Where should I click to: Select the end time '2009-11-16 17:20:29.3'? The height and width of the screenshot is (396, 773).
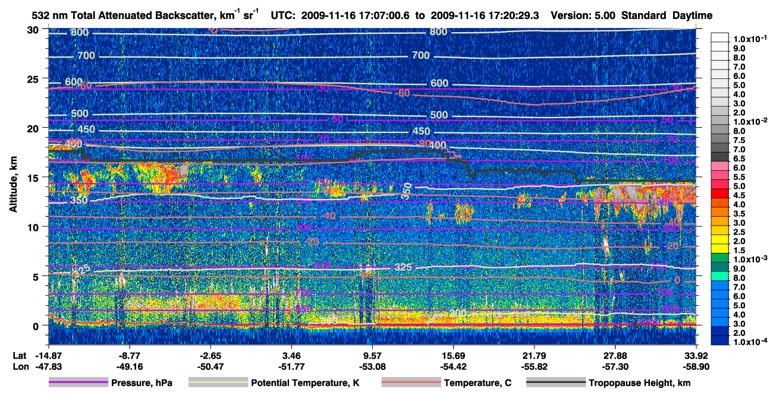click(485, 15)
